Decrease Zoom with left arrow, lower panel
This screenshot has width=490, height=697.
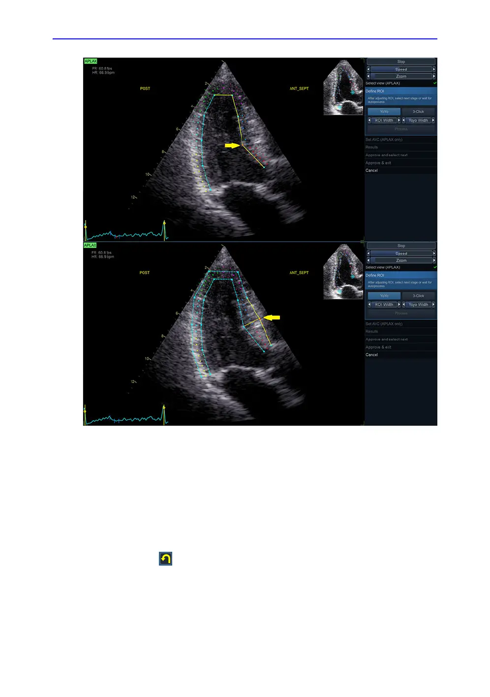tap(368, 260)
